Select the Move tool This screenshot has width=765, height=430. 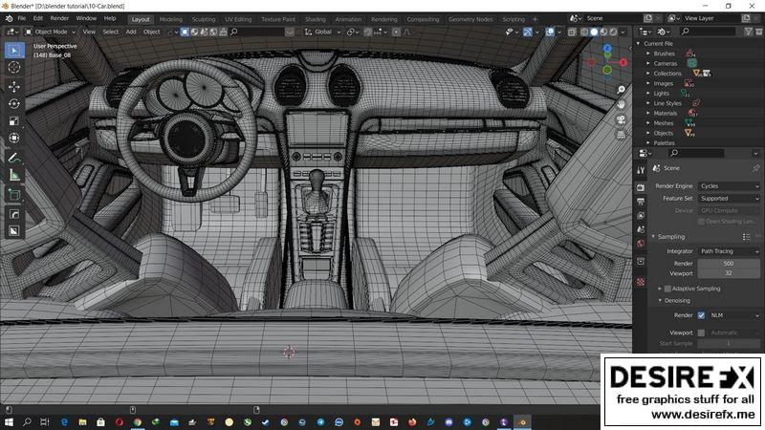[14, 87]
